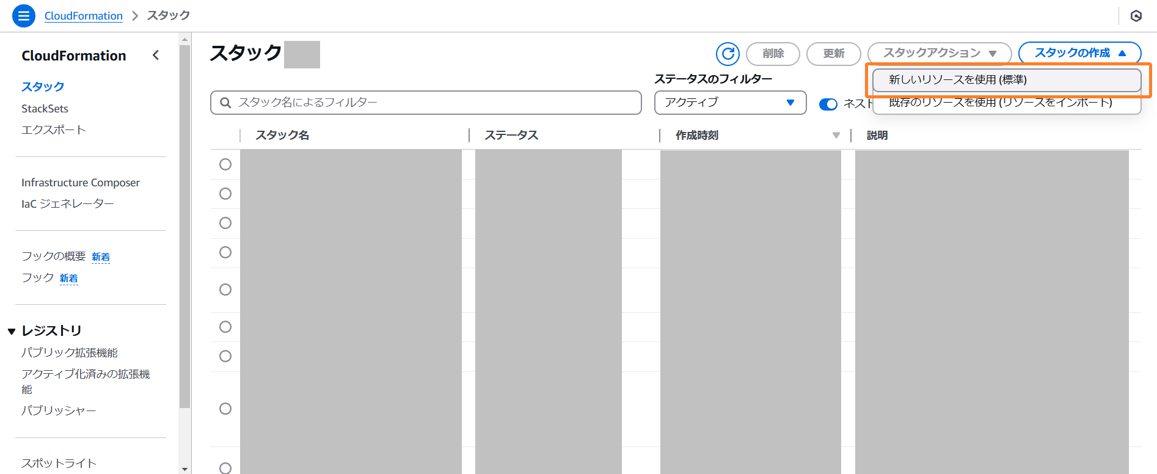
Task: Select the third stack radio button
Action: click(x=225, y=223)
